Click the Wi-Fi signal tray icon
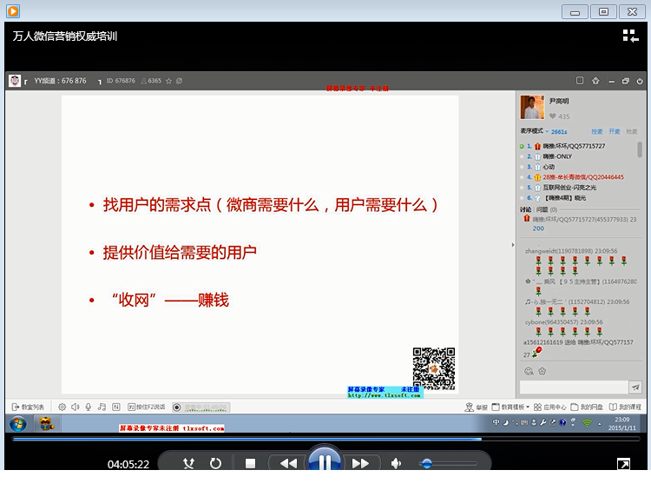 point(587,423)
